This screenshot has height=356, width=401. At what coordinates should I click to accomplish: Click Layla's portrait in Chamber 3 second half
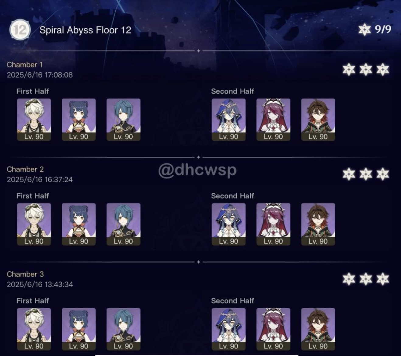(228, 329)
